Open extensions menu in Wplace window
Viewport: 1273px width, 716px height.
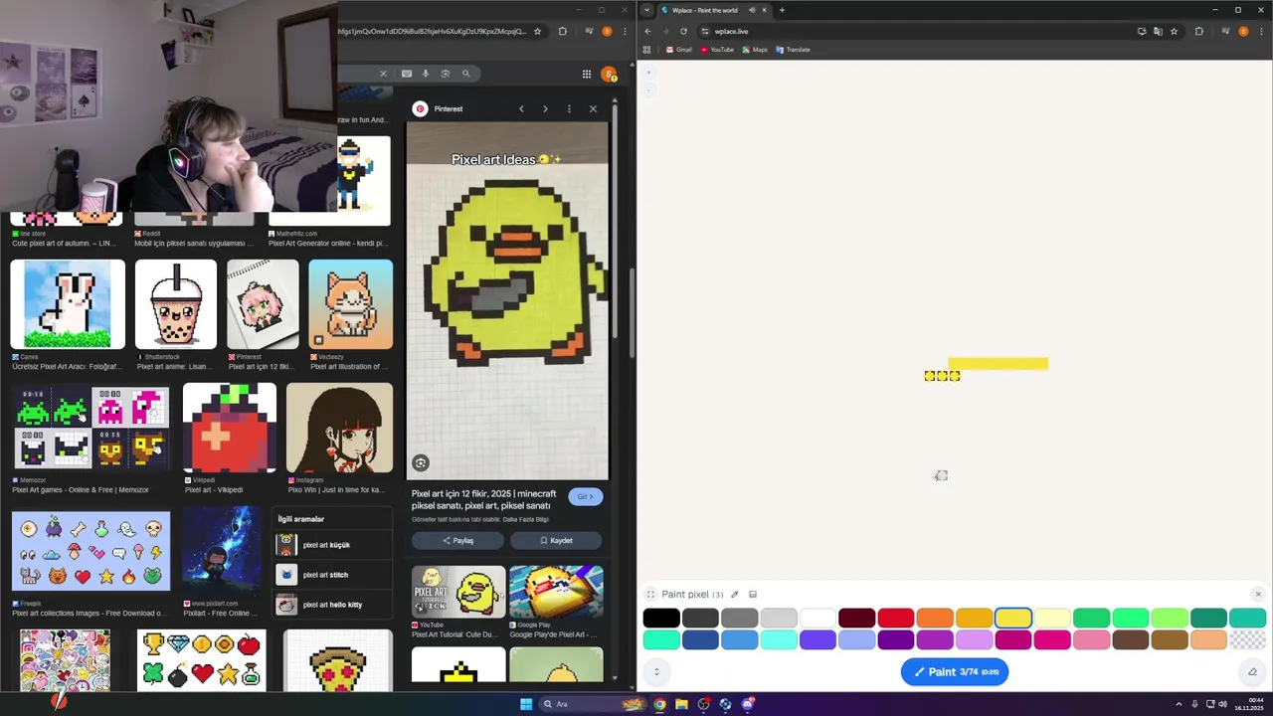click(x=1198, y=31)
